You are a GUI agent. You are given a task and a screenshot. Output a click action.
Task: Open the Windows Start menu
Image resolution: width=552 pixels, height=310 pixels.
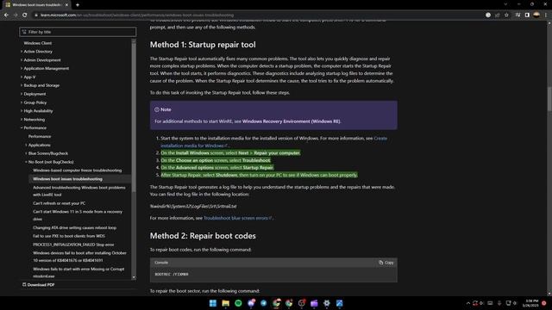tap(213, 303)
